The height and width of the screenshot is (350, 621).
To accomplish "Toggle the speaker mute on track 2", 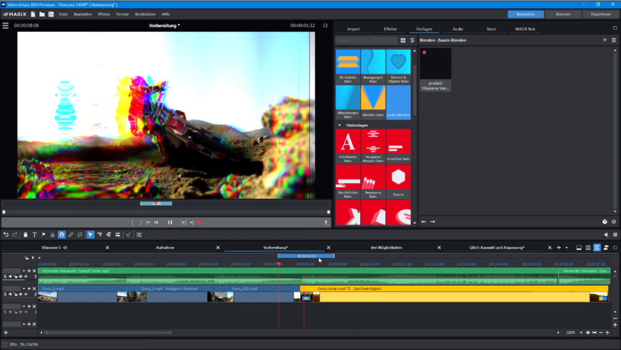I will (11, 294).
